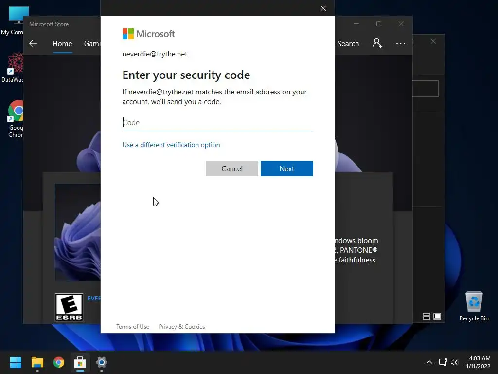Viewport: 498px width, 374px height.
Task: Click Search in Microsoft Store
Action: (348, 43)
